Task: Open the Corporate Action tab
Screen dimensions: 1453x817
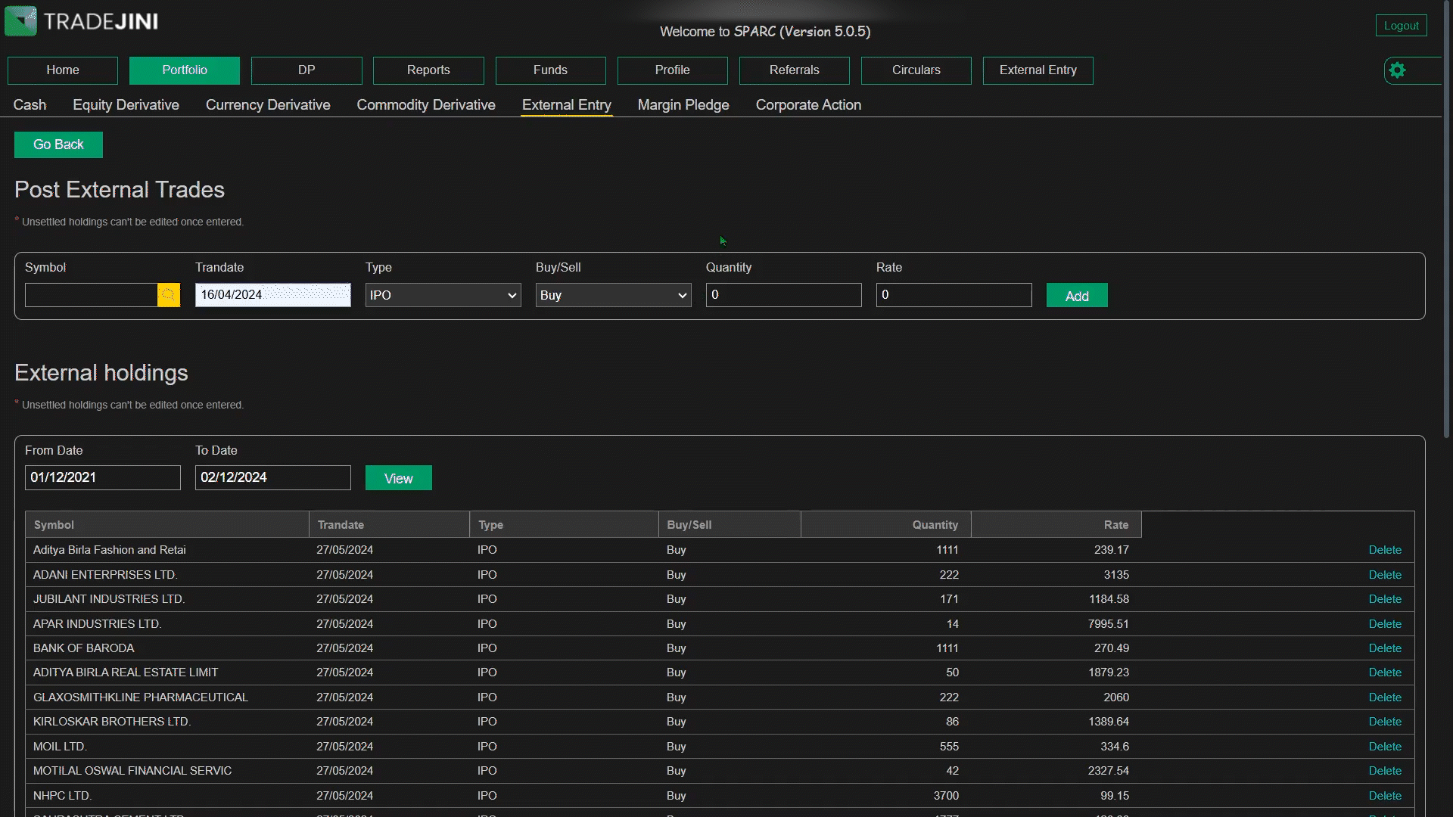Action: pyautogui.click(x=807, y=105)
